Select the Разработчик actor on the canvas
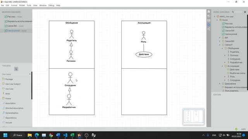This screenshot has width=248, height=139. (x=69, y=101)
